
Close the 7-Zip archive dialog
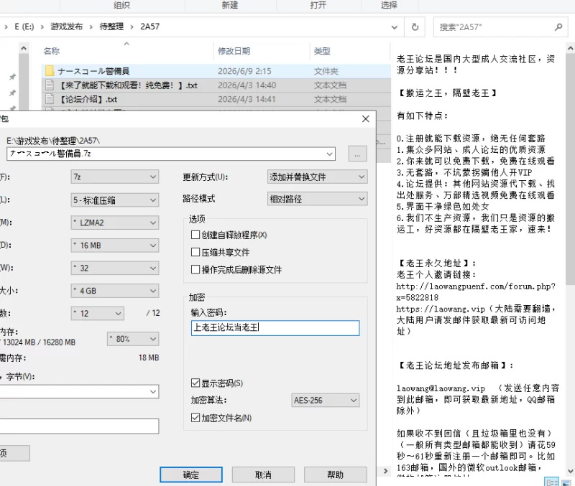point(366,119)
